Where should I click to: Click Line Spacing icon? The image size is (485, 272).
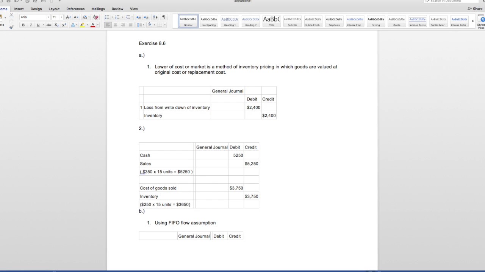point(139,25)
